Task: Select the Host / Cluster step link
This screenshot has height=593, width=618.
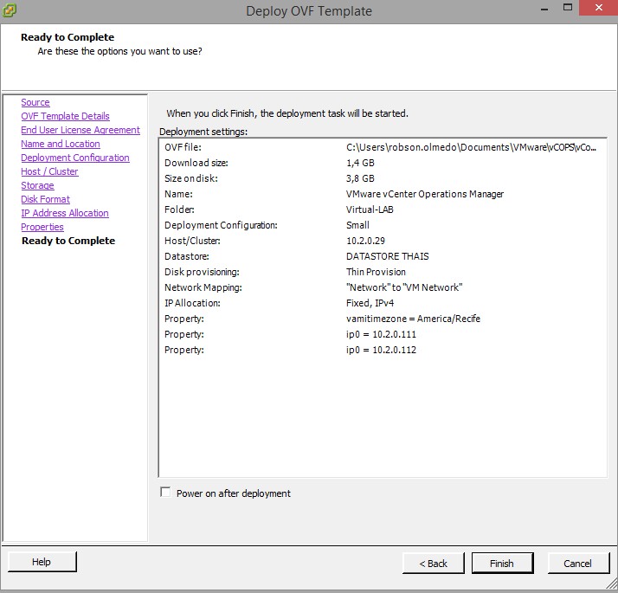Action: point(49,171)
